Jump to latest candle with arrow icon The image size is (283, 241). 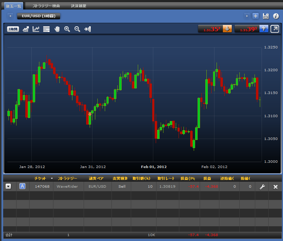88,29
